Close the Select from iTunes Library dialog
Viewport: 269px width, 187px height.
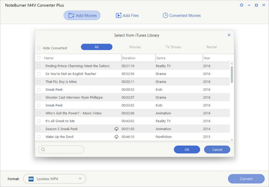pyautogui.click(x=229, y=35)
